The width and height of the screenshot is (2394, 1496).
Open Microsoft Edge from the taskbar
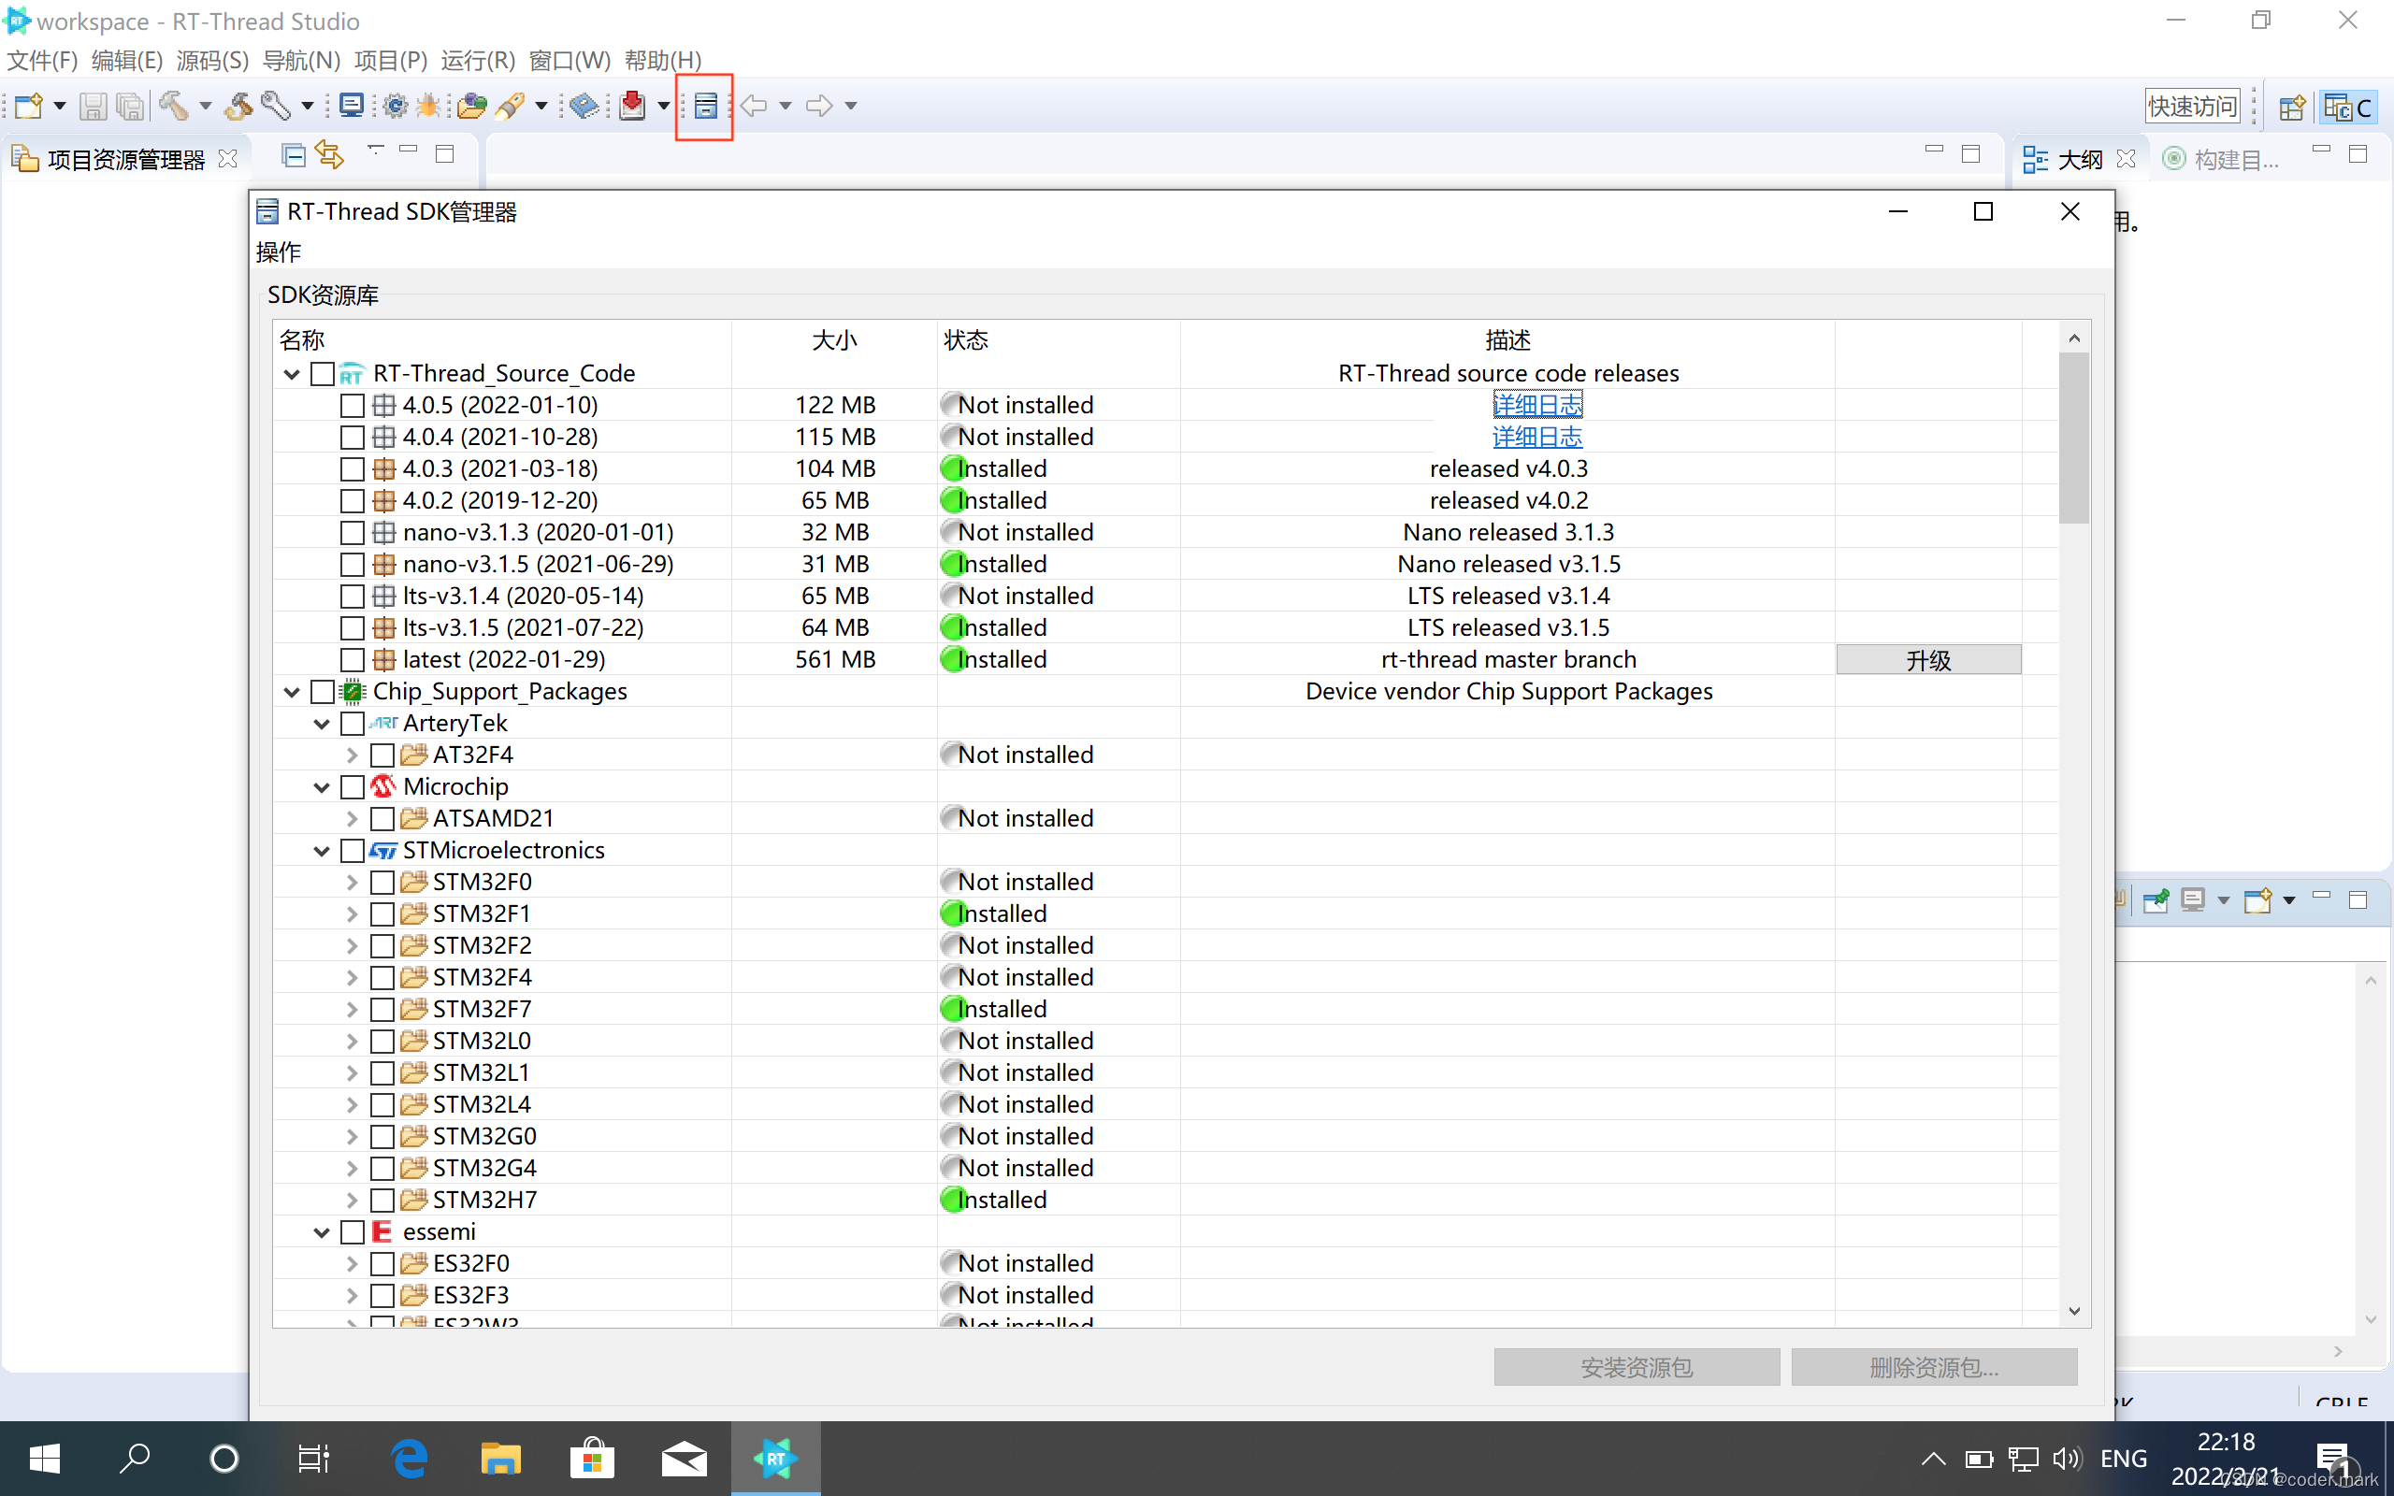tap(409, 1459)
